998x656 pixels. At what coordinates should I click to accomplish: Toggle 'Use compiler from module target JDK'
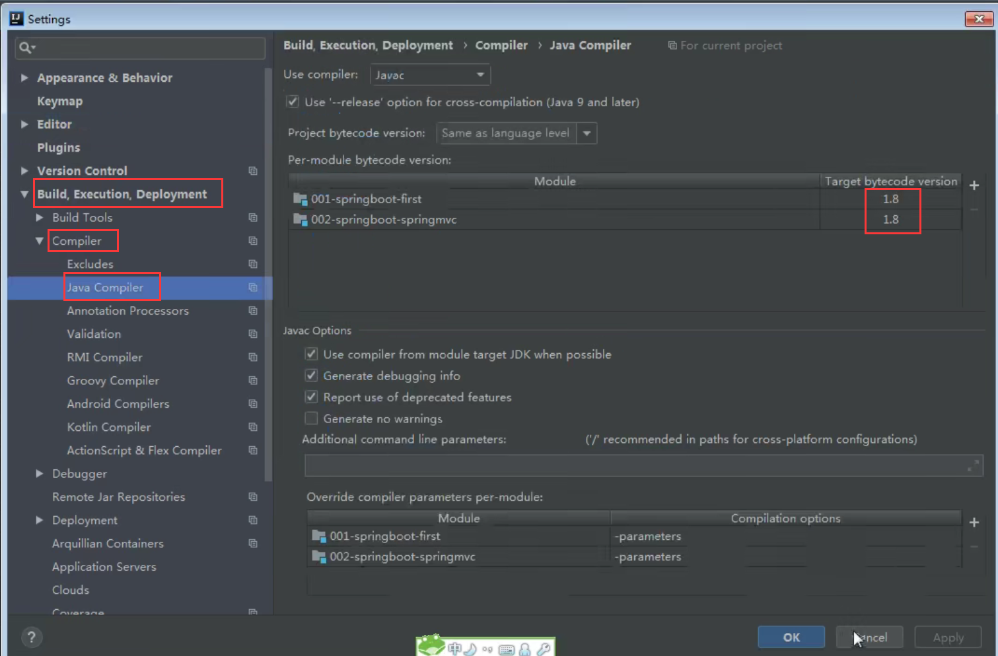311,354
